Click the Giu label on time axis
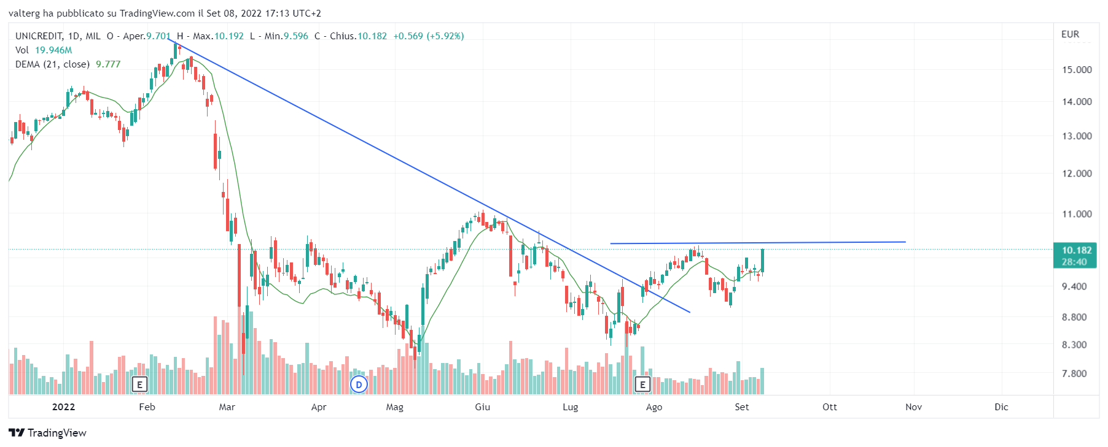1108x447 pixels. click(x=483, y=407)
